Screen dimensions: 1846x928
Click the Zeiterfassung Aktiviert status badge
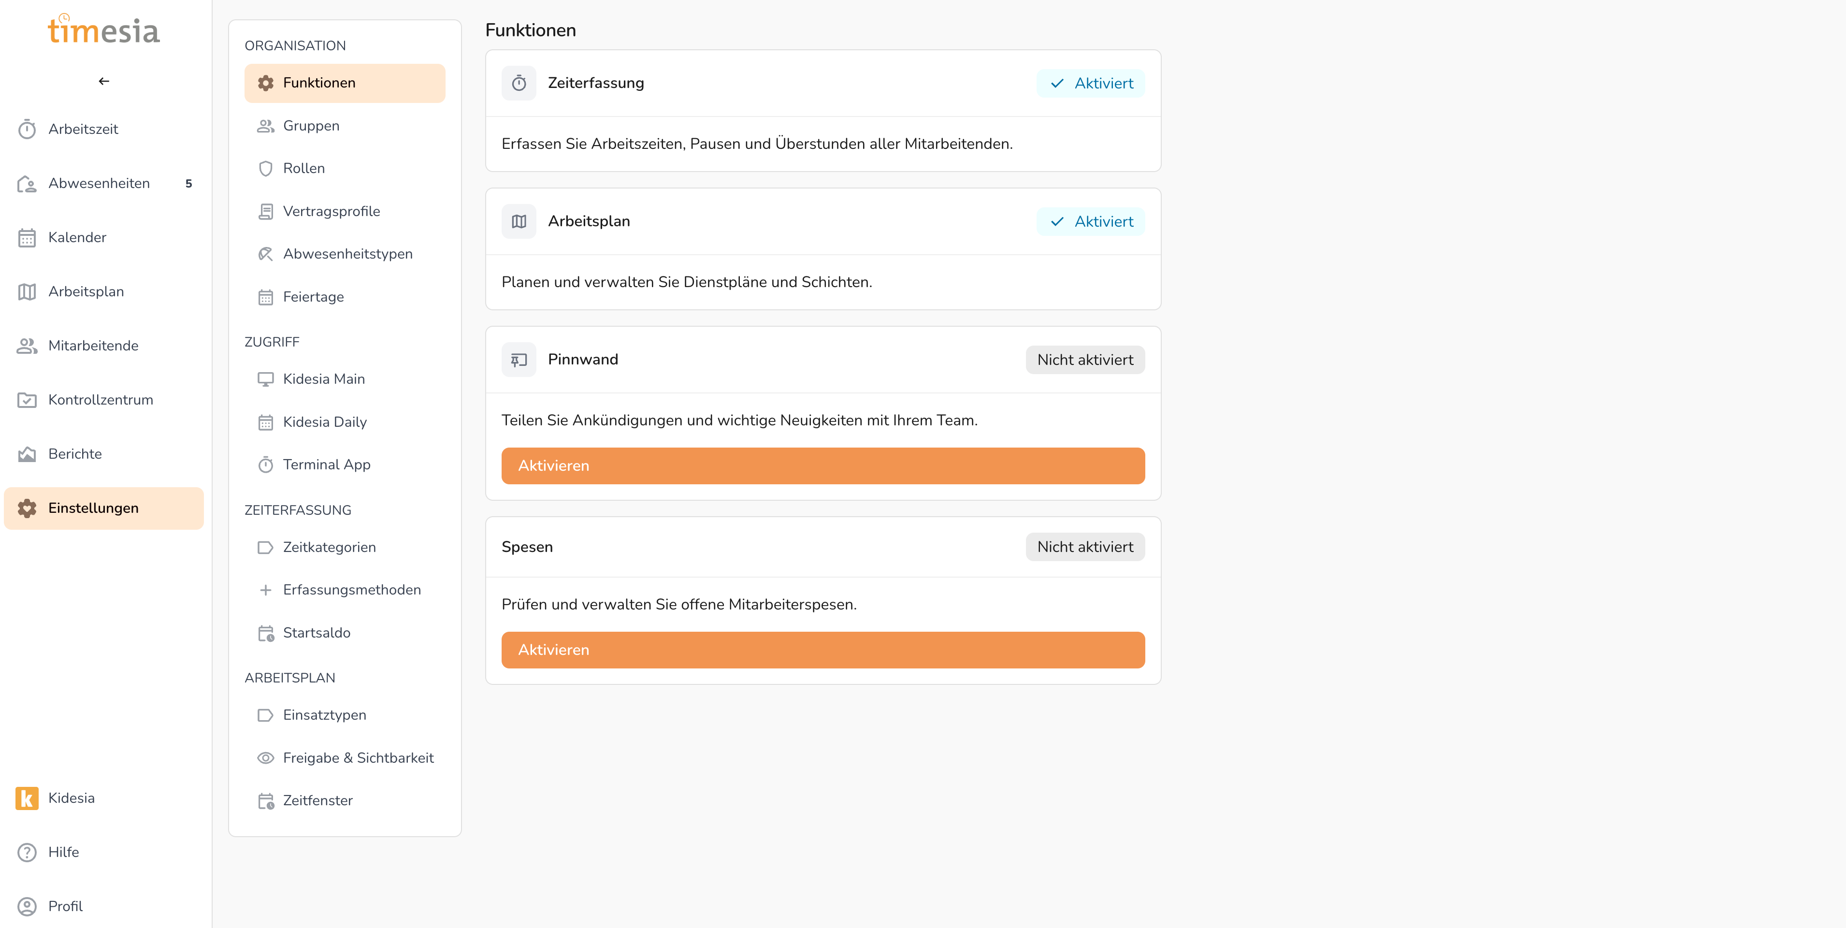click(1090, 83)
